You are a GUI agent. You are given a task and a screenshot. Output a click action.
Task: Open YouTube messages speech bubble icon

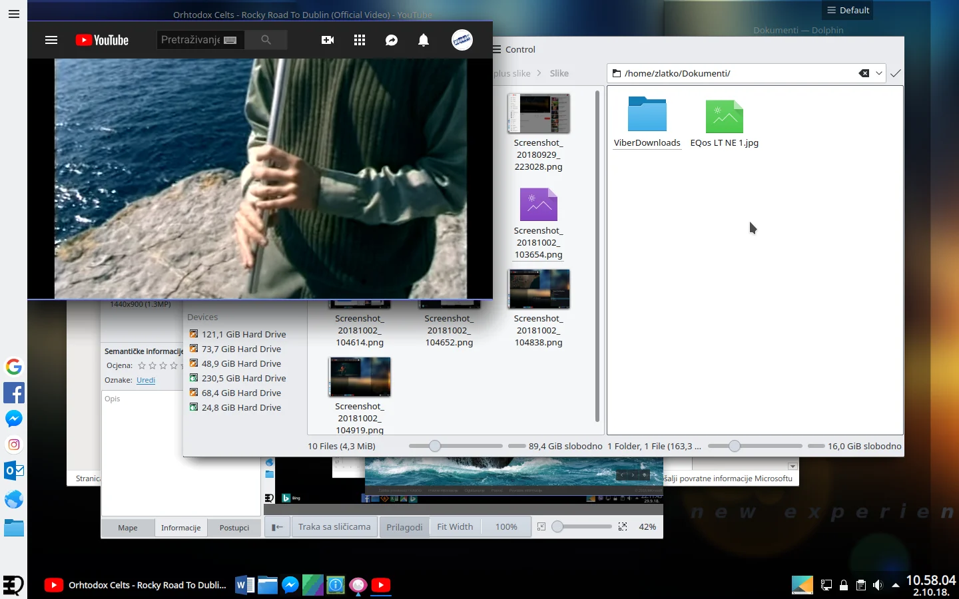tap(392, 40)
